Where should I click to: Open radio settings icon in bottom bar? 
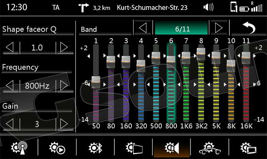tap(19, 148)
